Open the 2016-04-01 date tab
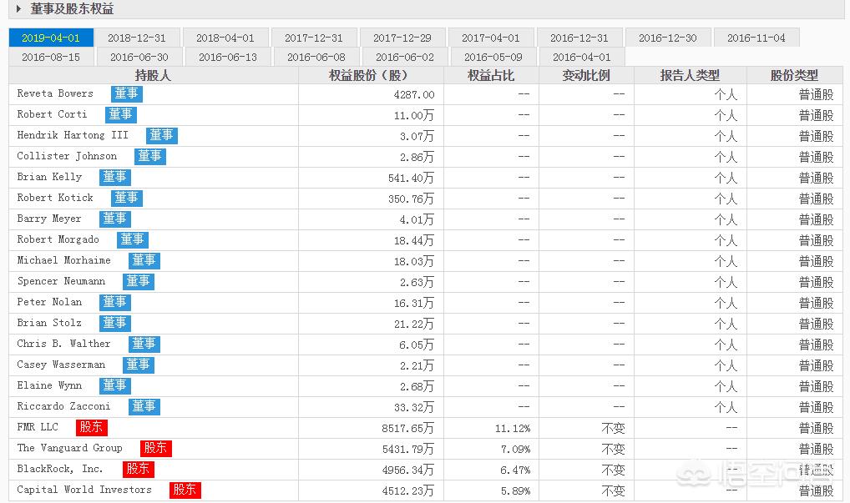 pyautogui.click(x=582, y=57)
